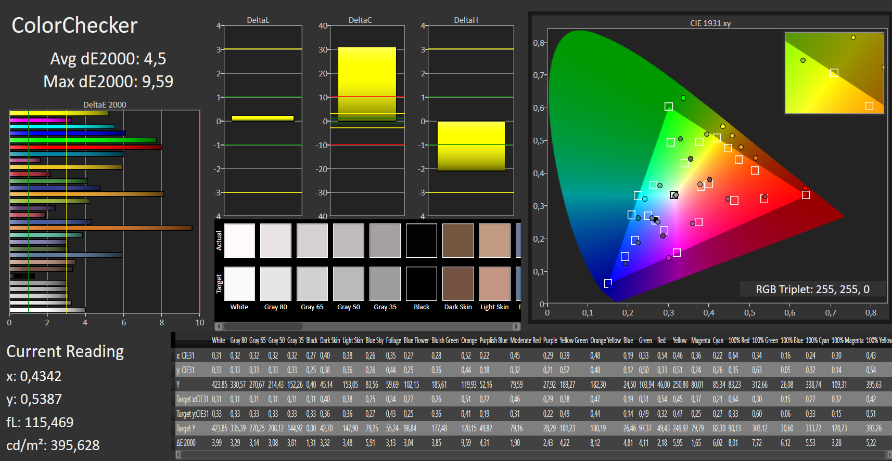
Task: Select the bright red bar in DeltaE 2000 chart
Action: 86,147
